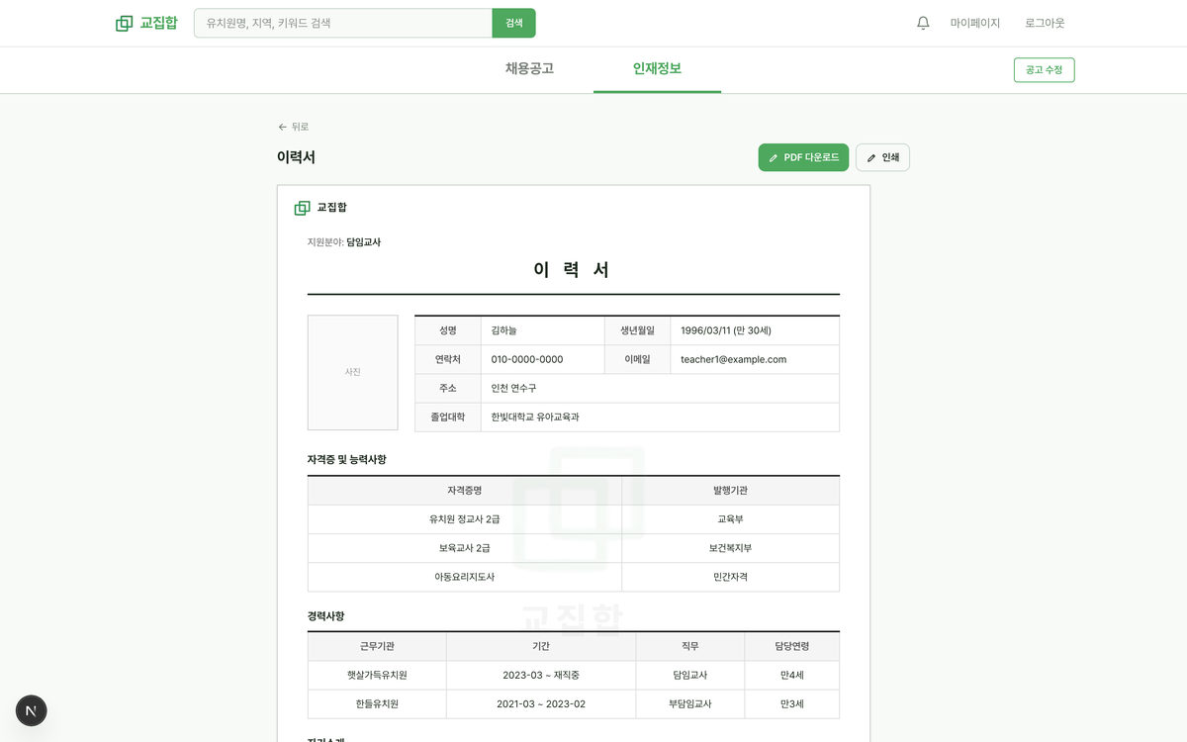Click the 직무 column header

[690, 646]
